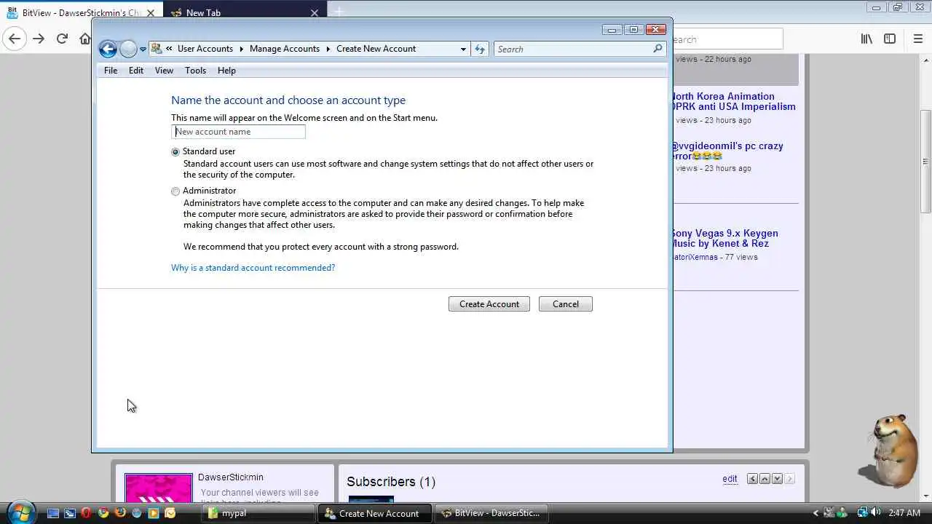Switch to Create New Account taskbar button
Image resolution: width=932 pixels, height=524 pixels.
(375, 513)
